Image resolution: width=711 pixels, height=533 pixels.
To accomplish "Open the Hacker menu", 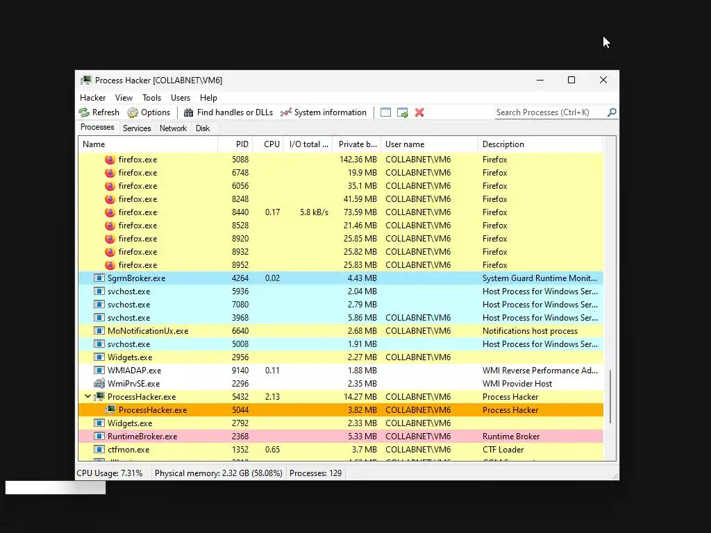I will pos(92,98).
